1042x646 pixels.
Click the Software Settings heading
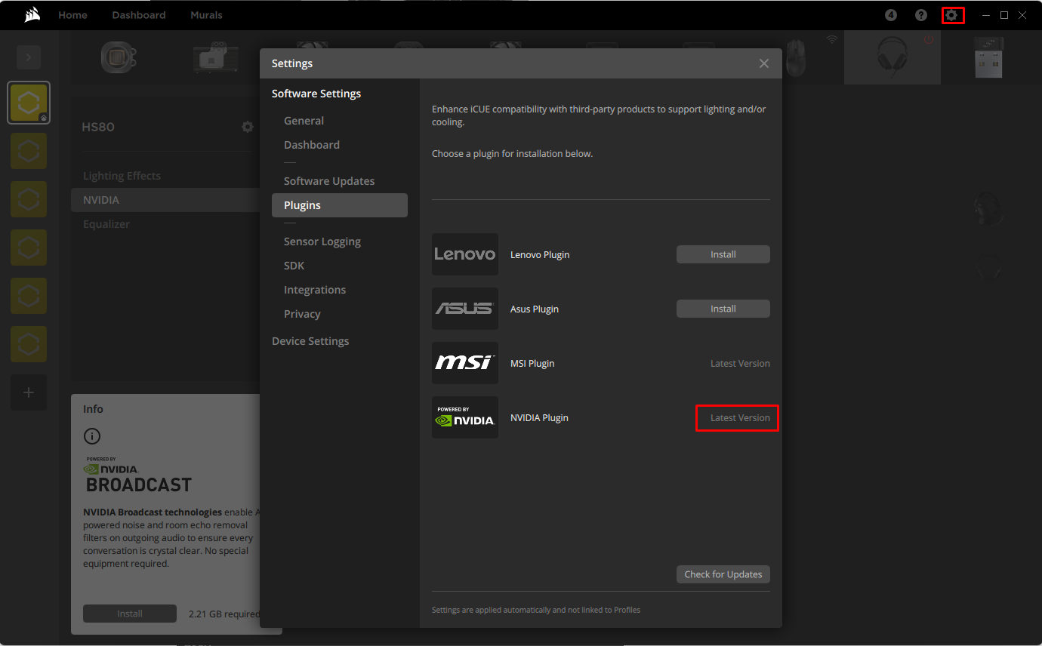point(316,94)
